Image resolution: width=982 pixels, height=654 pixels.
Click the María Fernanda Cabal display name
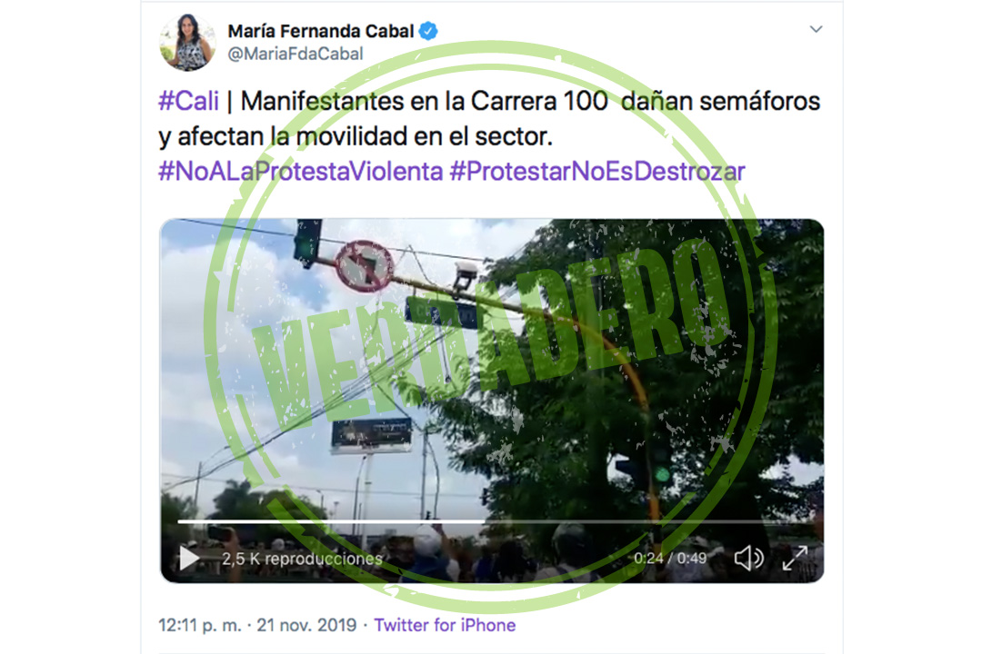321,31
